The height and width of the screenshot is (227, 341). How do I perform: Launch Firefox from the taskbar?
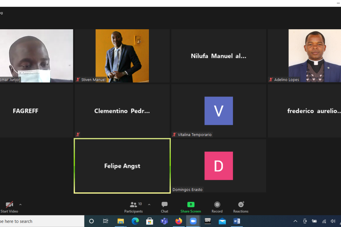179,221
